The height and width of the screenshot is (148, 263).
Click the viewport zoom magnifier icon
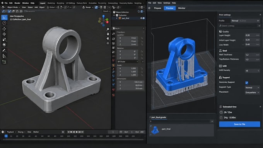(x=108, y=29)
